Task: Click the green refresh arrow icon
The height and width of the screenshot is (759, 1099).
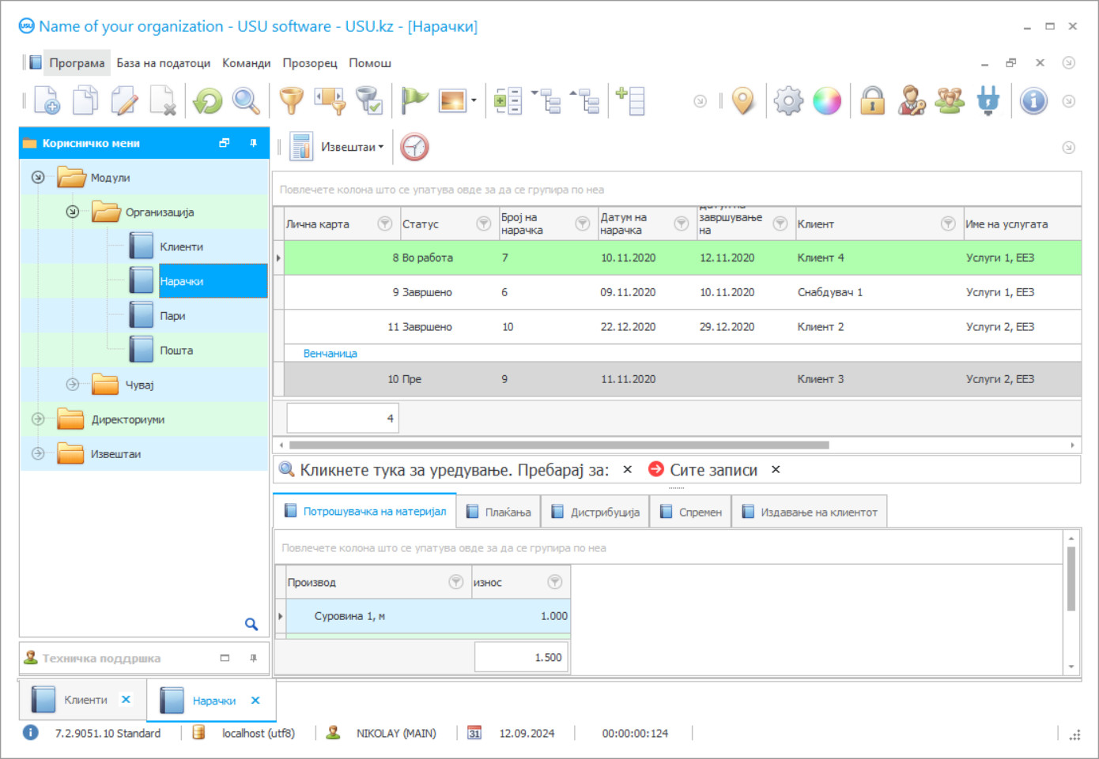Action: click(x=208, y=100)
